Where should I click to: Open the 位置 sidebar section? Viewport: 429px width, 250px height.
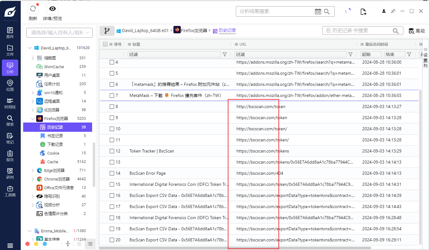[10, 85]
